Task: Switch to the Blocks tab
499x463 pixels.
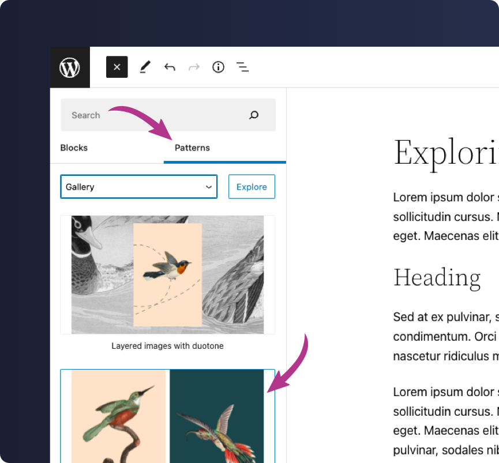Action: [x=74, y=148]
